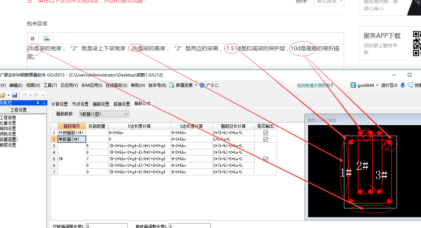Viewport: 421px width, 228px height.
Task: Click the 单肢箍调整长度L input field
Action: pyautogui.click(x=190, y=226)
